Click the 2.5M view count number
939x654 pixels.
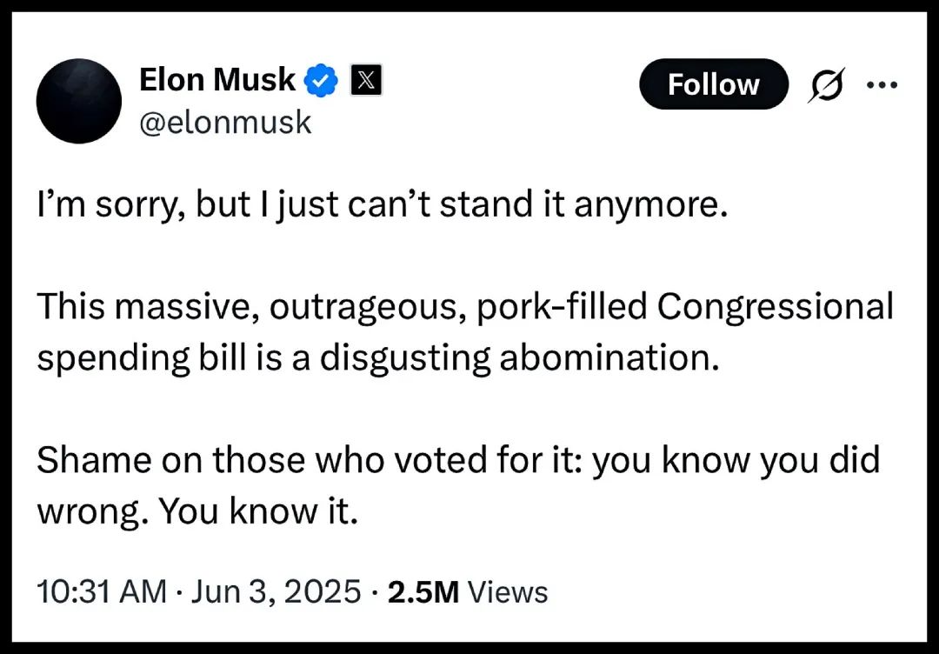(423, 591)
